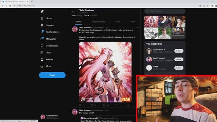
Task: Click the Search Twitter field
Action: (165, 11)
